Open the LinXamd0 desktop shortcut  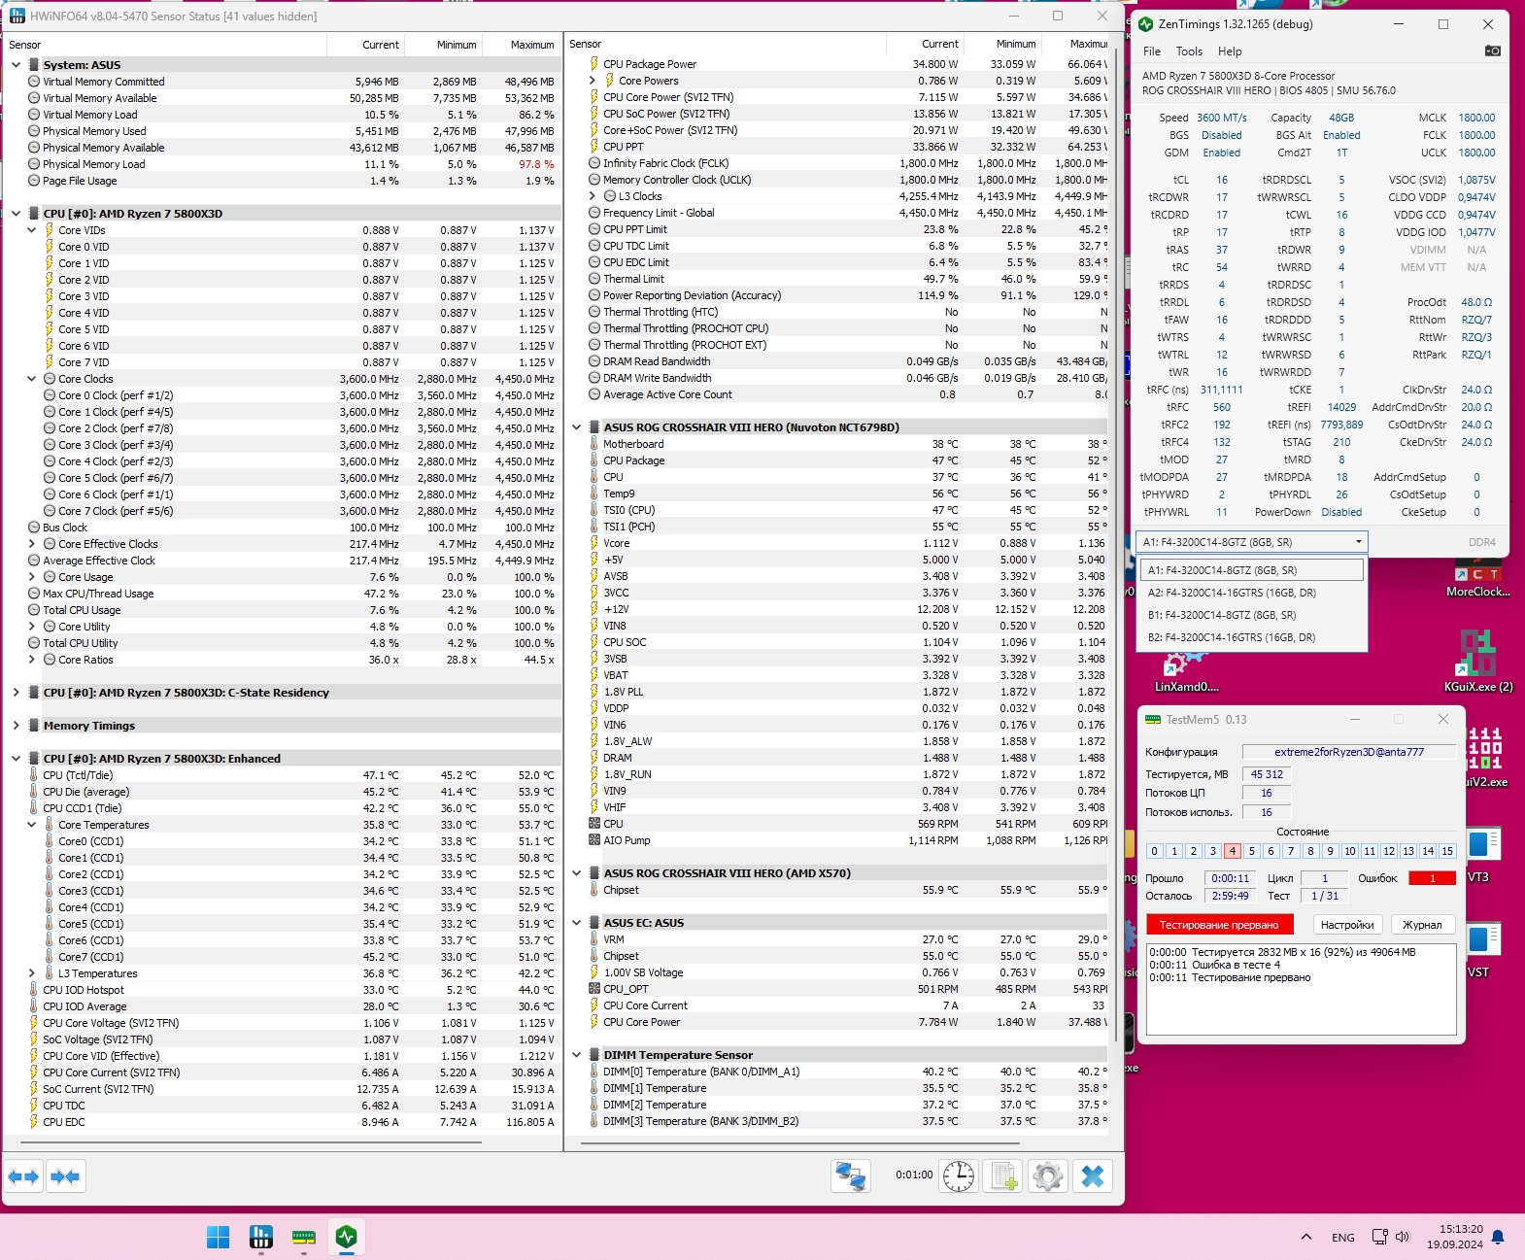coord(1186,672)
